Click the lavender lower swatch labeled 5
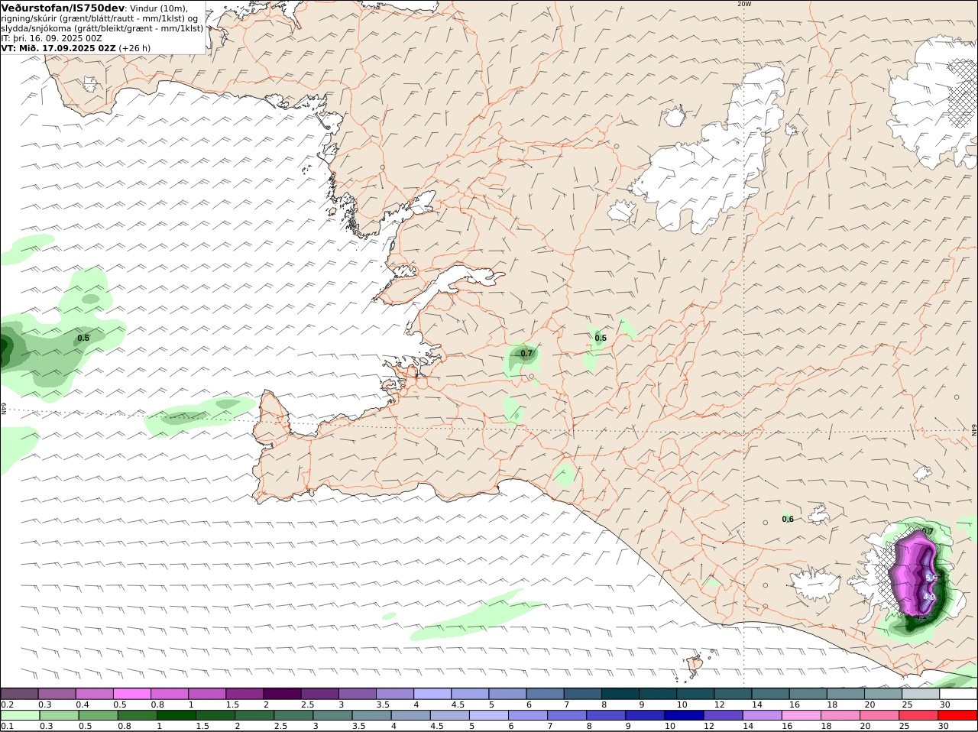Image resolution: width=978 pixels, height=732 pixels. 489,715
